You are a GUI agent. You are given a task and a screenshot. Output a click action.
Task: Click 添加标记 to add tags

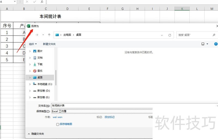tap(110, 117)
